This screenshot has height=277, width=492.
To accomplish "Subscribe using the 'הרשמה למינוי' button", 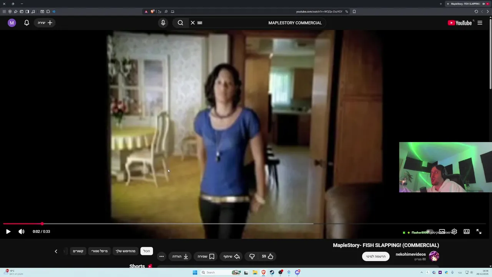I will (376, 256).
